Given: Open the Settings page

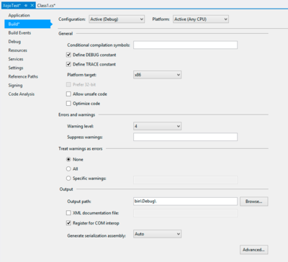Looking at the screenshot, I should pos(16,68).
